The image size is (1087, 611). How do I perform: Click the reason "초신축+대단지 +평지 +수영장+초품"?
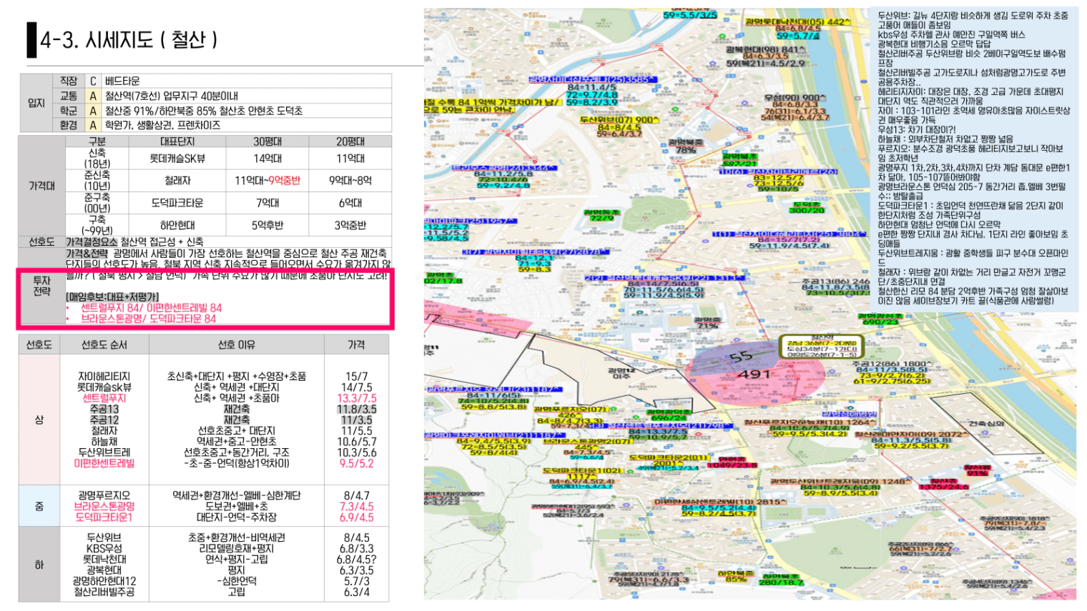(237, 377)
